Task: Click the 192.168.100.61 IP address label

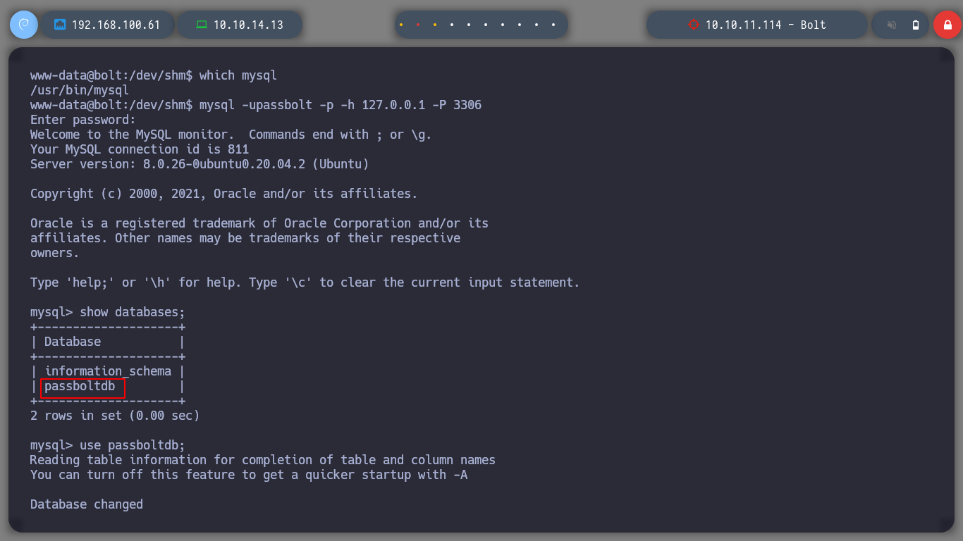Action: click(x=116, y=25)
